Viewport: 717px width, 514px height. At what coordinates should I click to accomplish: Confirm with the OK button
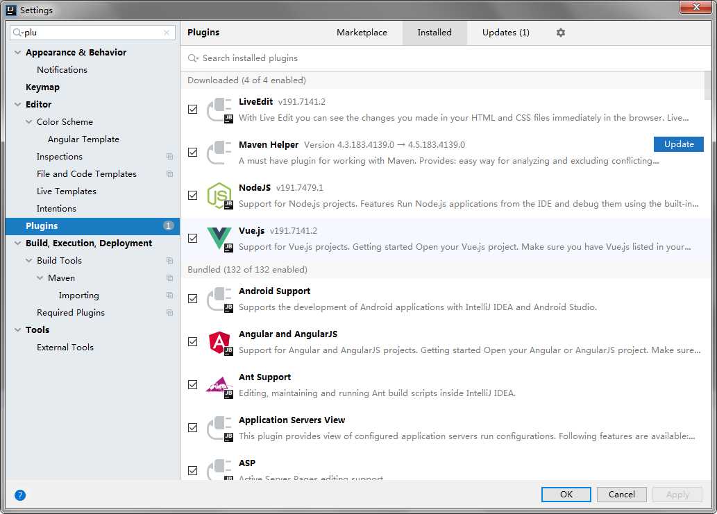click(x=566, y=495)
